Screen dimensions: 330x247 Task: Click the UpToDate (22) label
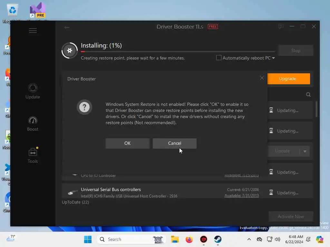point(75,202)
